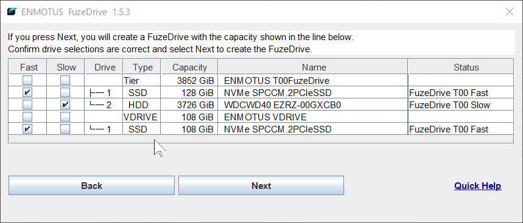The image size is (523, 223).
Task: Select the ENMOTUS VDRIVE row
Action: (261, 117)
